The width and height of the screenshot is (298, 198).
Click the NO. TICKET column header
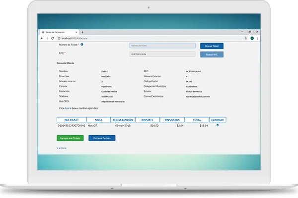[72, 119]
